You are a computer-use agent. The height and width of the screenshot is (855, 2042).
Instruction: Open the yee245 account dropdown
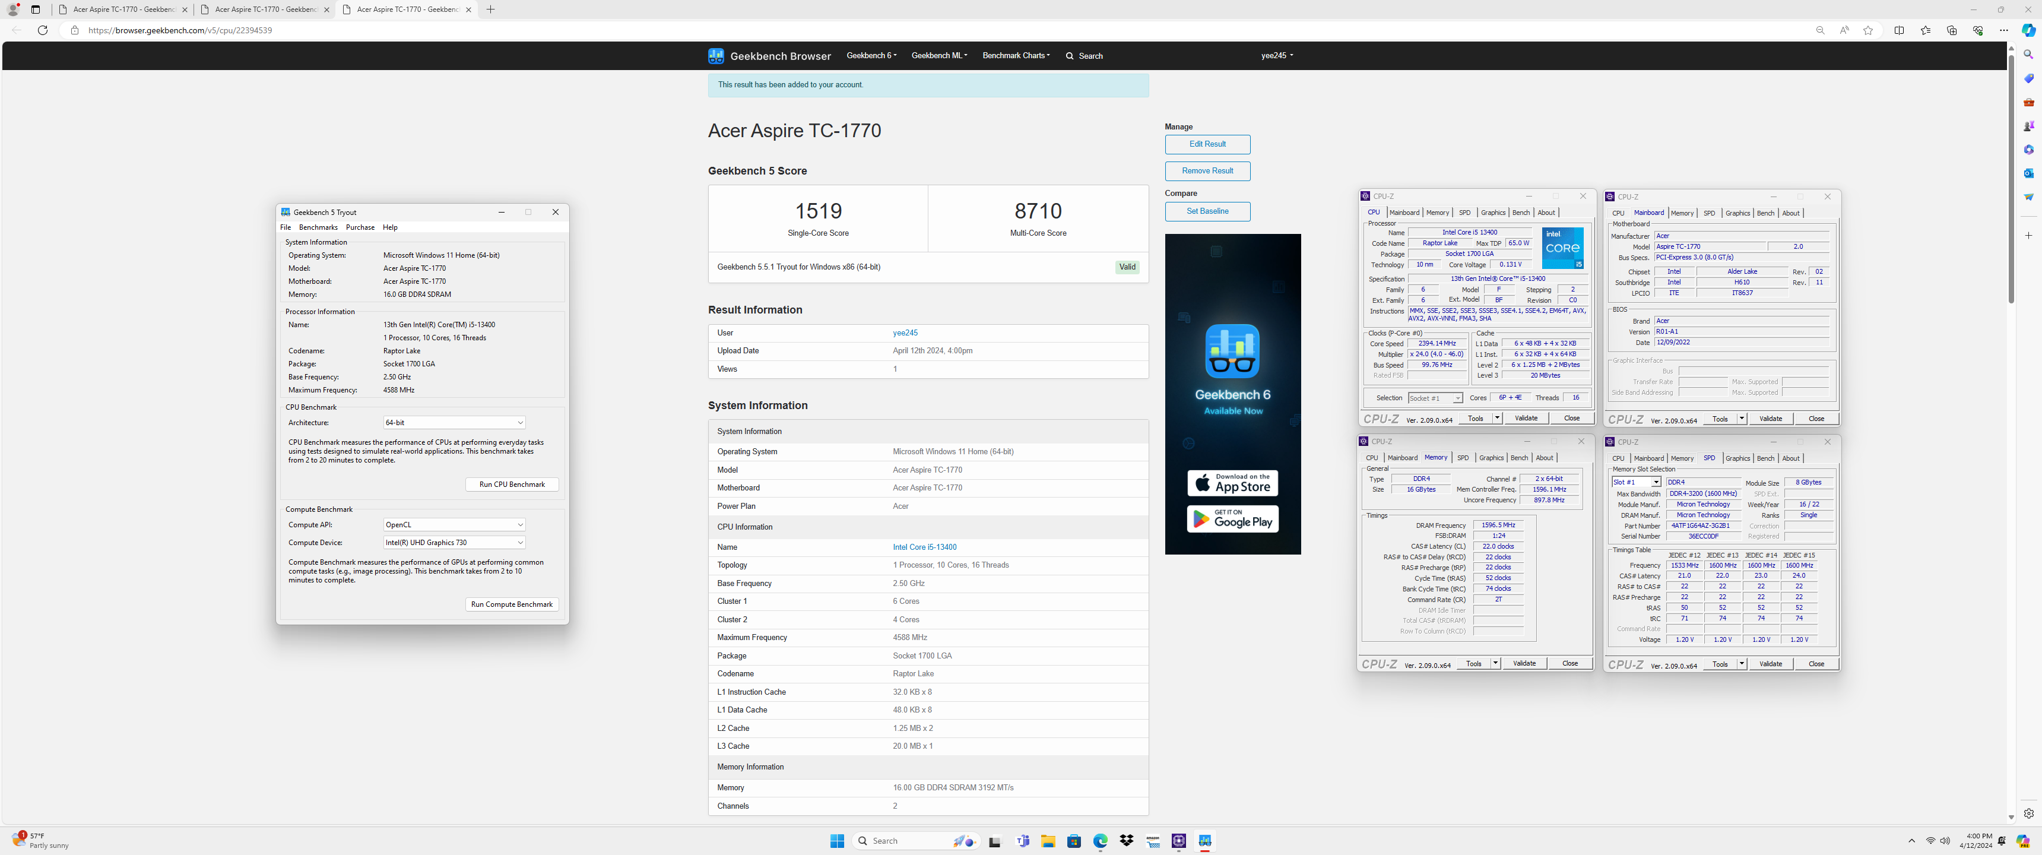[x=1277, y=56]
